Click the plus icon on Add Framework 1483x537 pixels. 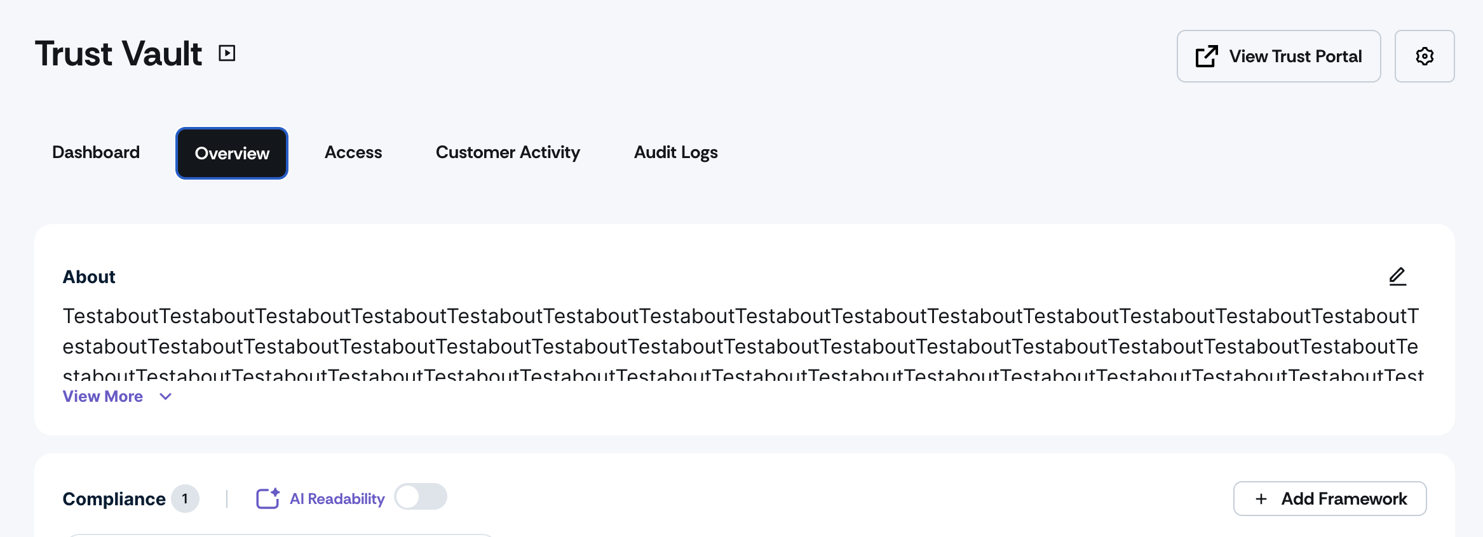1261,499
